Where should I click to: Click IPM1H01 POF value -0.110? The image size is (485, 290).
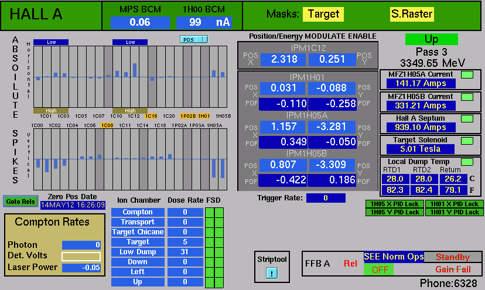(x=283, y=104)
